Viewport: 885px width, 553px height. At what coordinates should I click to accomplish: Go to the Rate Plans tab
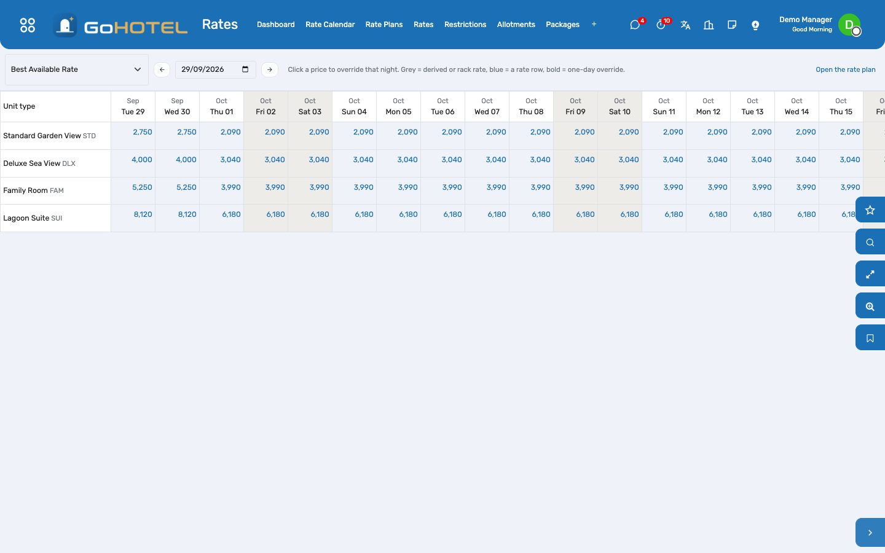(384, 25)
